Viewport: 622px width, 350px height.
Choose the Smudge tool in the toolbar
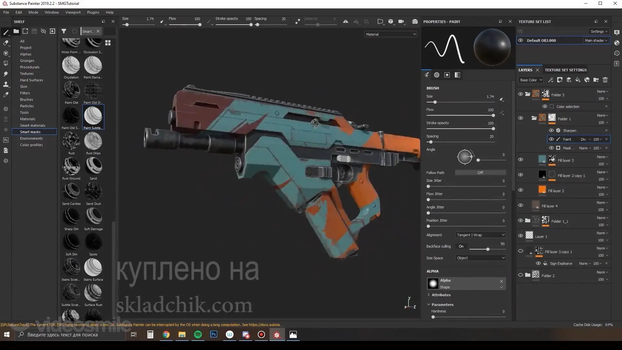click(6, 74)
